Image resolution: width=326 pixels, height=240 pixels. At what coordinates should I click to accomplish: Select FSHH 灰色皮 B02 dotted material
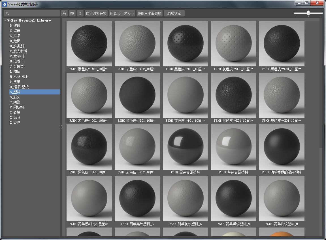click(234, 43)
